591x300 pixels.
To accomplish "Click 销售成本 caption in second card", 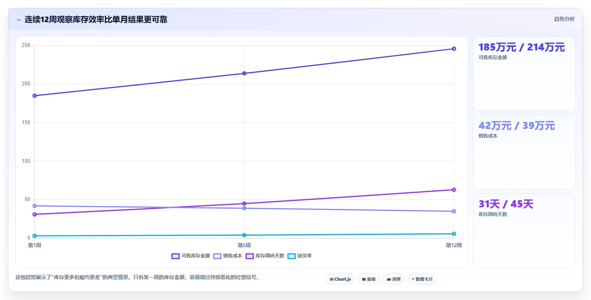I will tap(488, 136).
